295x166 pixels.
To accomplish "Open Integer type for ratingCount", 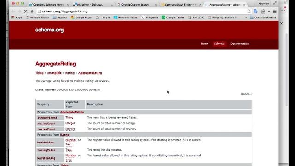I will [70, 123].
